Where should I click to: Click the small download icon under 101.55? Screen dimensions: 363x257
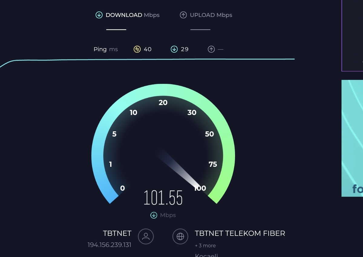click(x=154, y=215)
